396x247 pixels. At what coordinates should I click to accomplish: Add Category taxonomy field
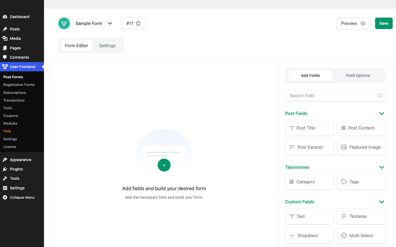pos(309,182)
